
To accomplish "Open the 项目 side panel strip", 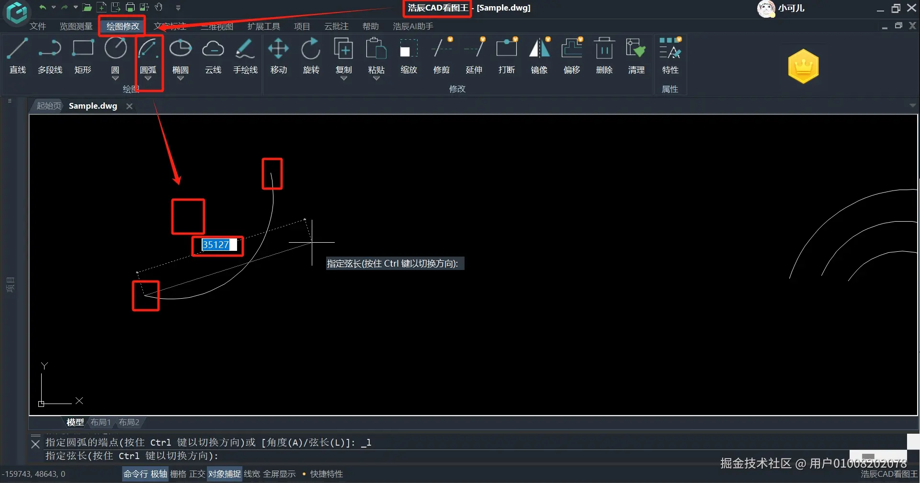I will 10,284.
